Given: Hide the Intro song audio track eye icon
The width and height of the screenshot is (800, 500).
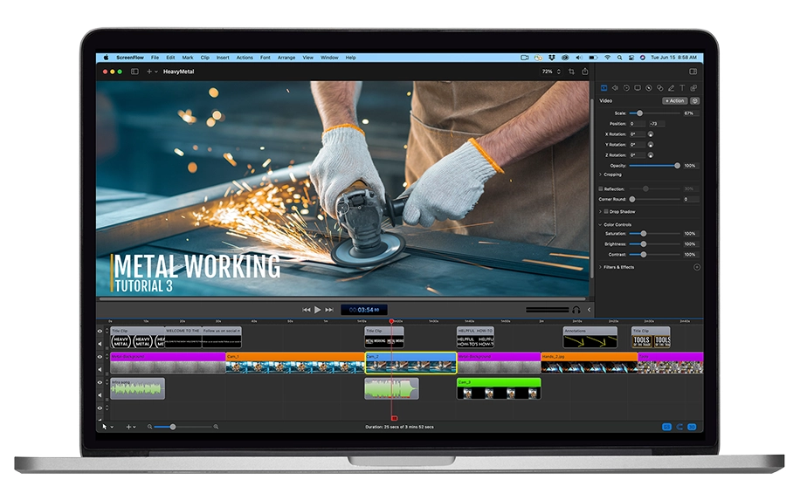Looking at the screenshot, I should 100,382.
